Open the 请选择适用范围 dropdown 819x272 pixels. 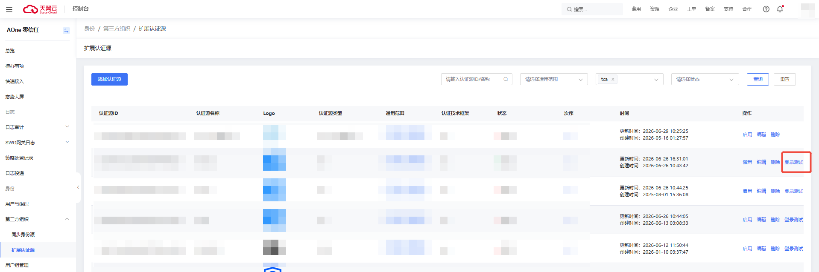coord(554,79)
